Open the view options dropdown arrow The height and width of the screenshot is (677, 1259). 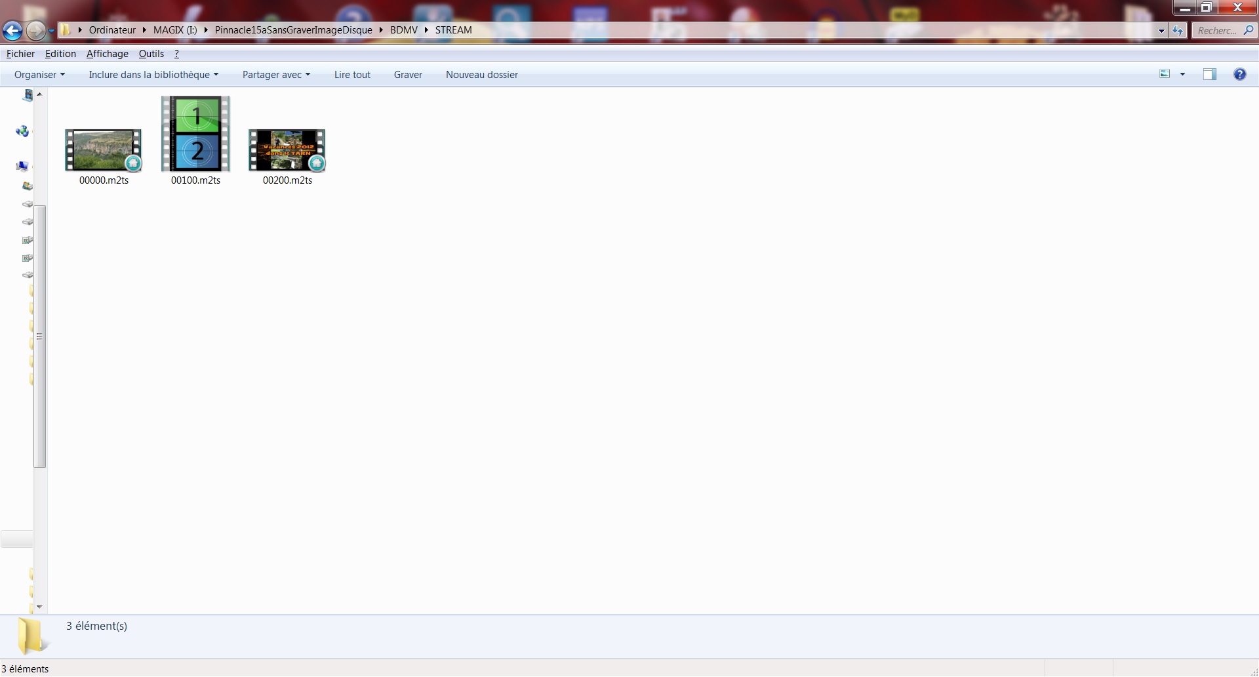coord(1182,75)
